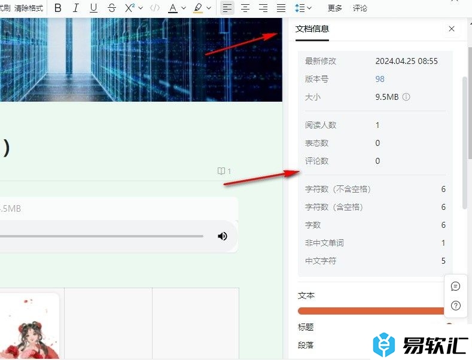Close the 文档信息 panel
Viewport: 472px width, 360px height.
pyautogui.click(x=452, y=29)
